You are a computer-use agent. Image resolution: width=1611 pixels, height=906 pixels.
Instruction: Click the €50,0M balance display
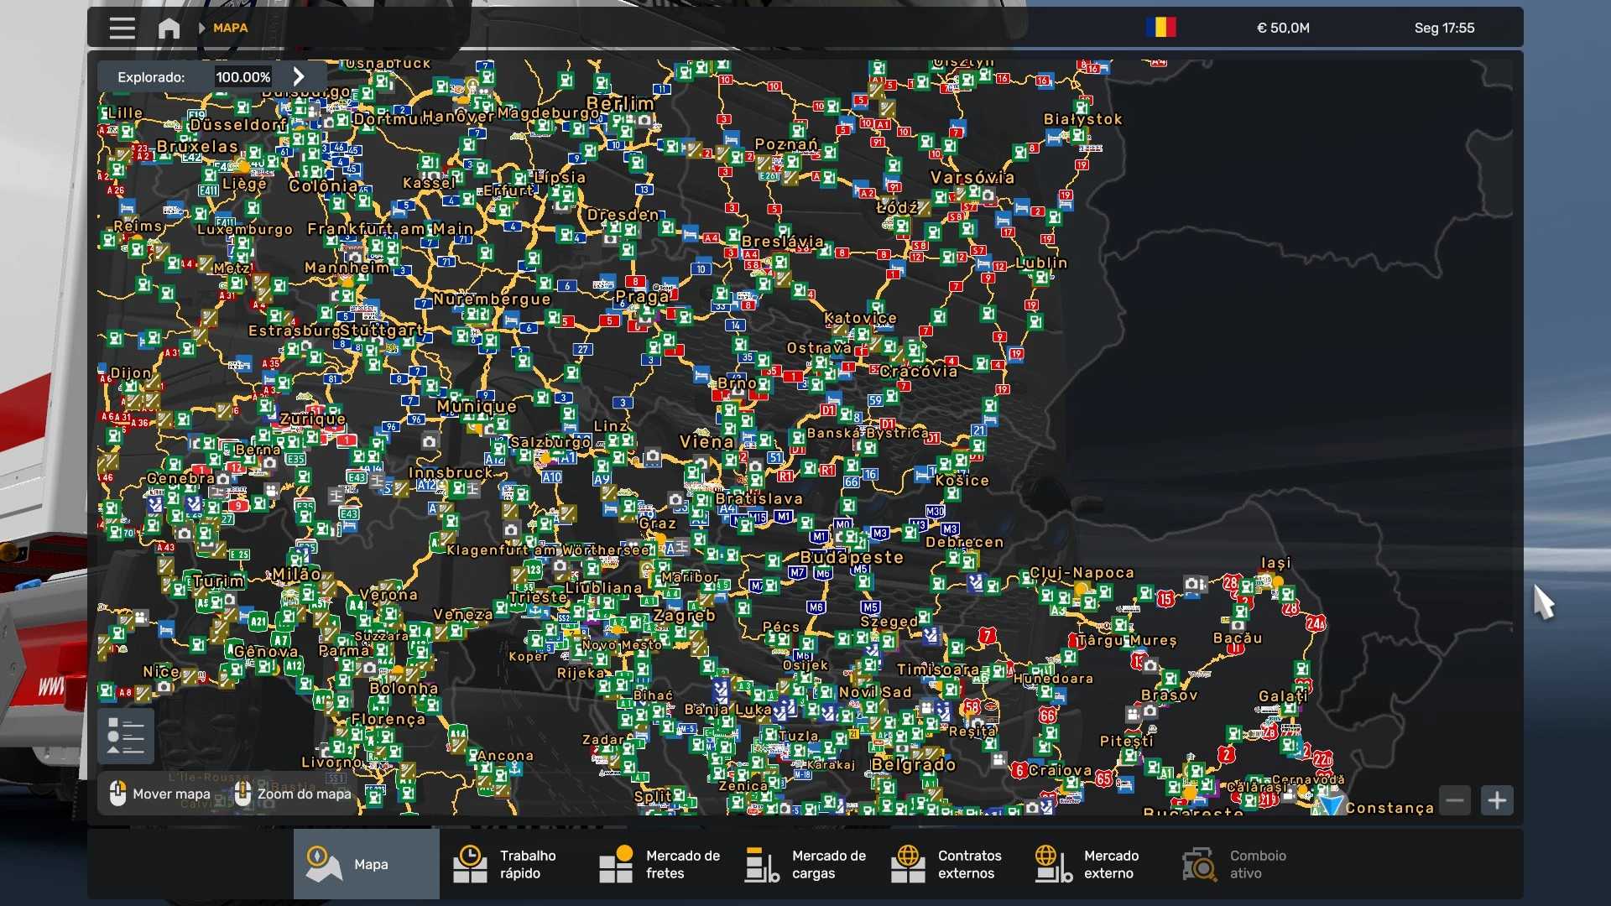[1283, 28]
